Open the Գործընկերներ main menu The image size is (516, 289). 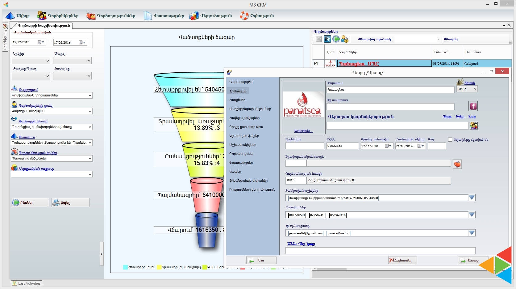click(x=58, y=16)
